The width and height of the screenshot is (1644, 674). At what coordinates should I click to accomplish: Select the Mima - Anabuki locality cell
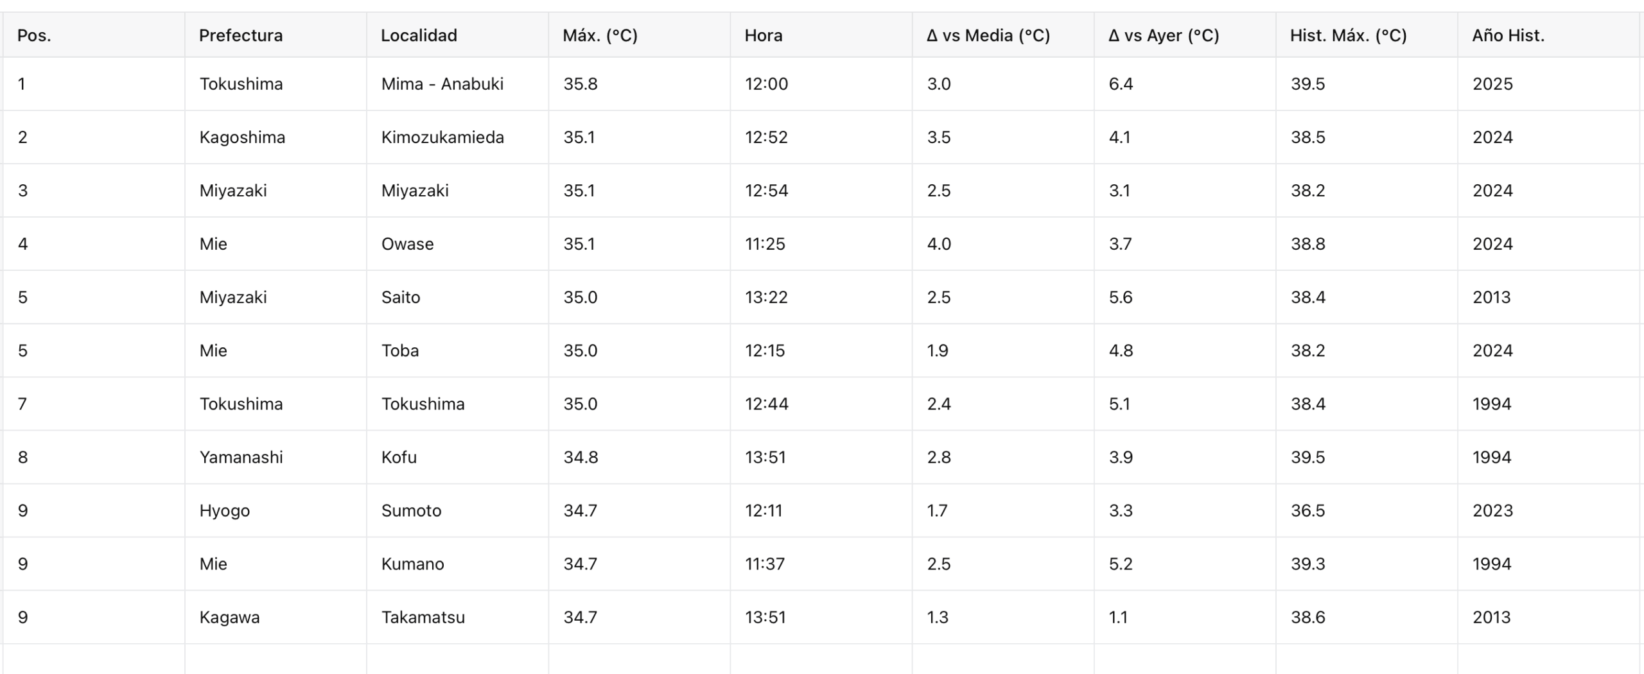[442, 84]
